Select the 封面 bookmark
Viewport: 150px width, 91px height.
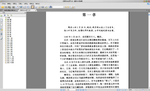[x=8, y=18]
